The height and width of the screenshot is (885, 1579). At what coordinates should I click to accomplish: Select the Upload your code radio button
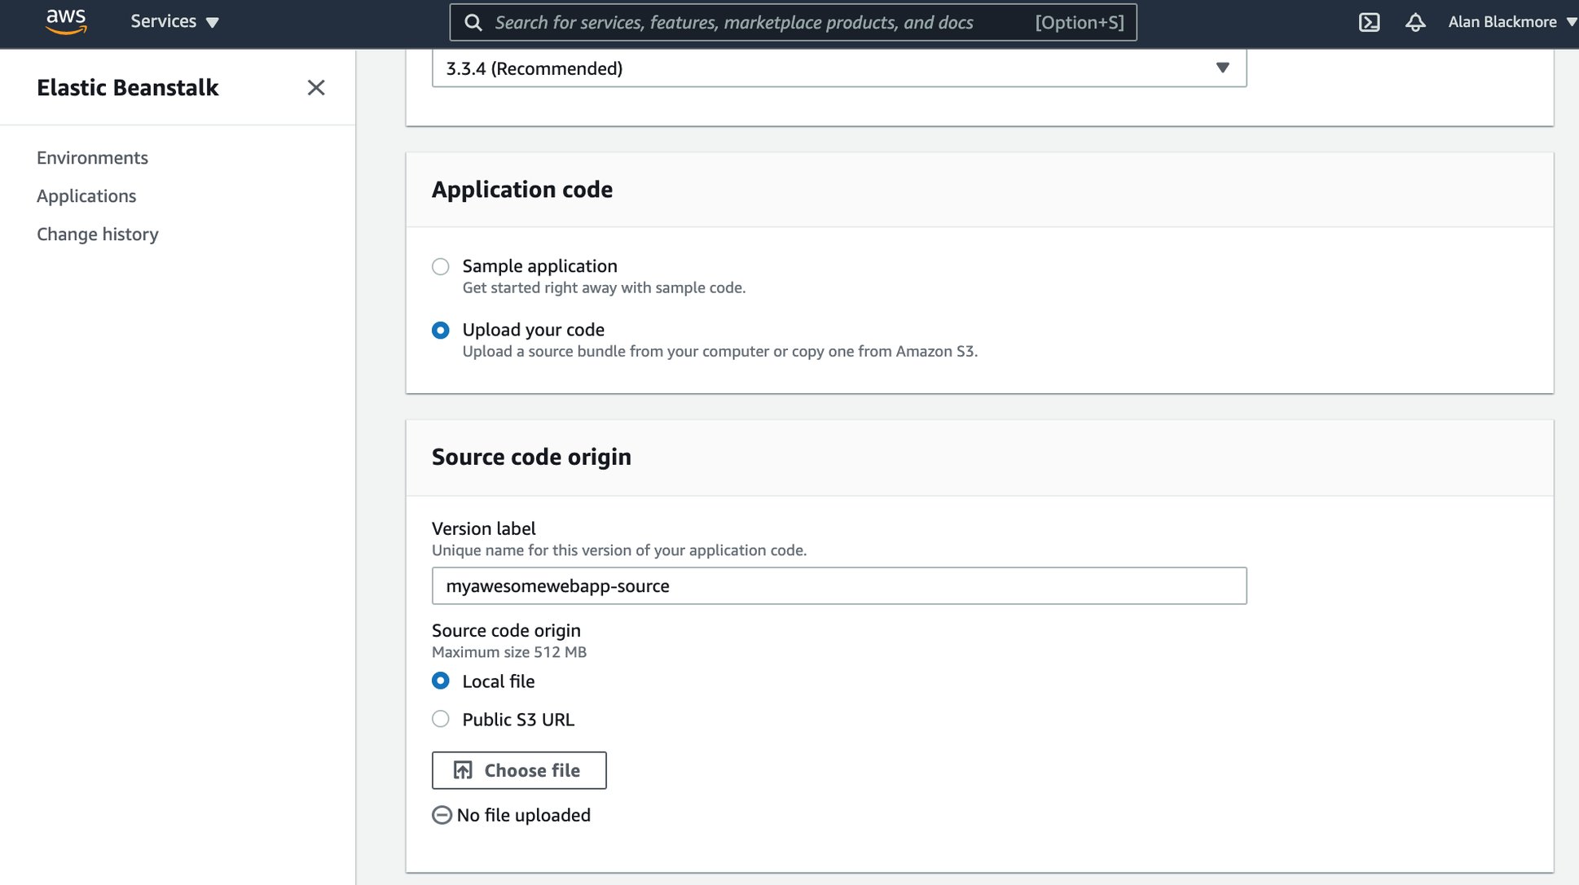click(441, 330)
